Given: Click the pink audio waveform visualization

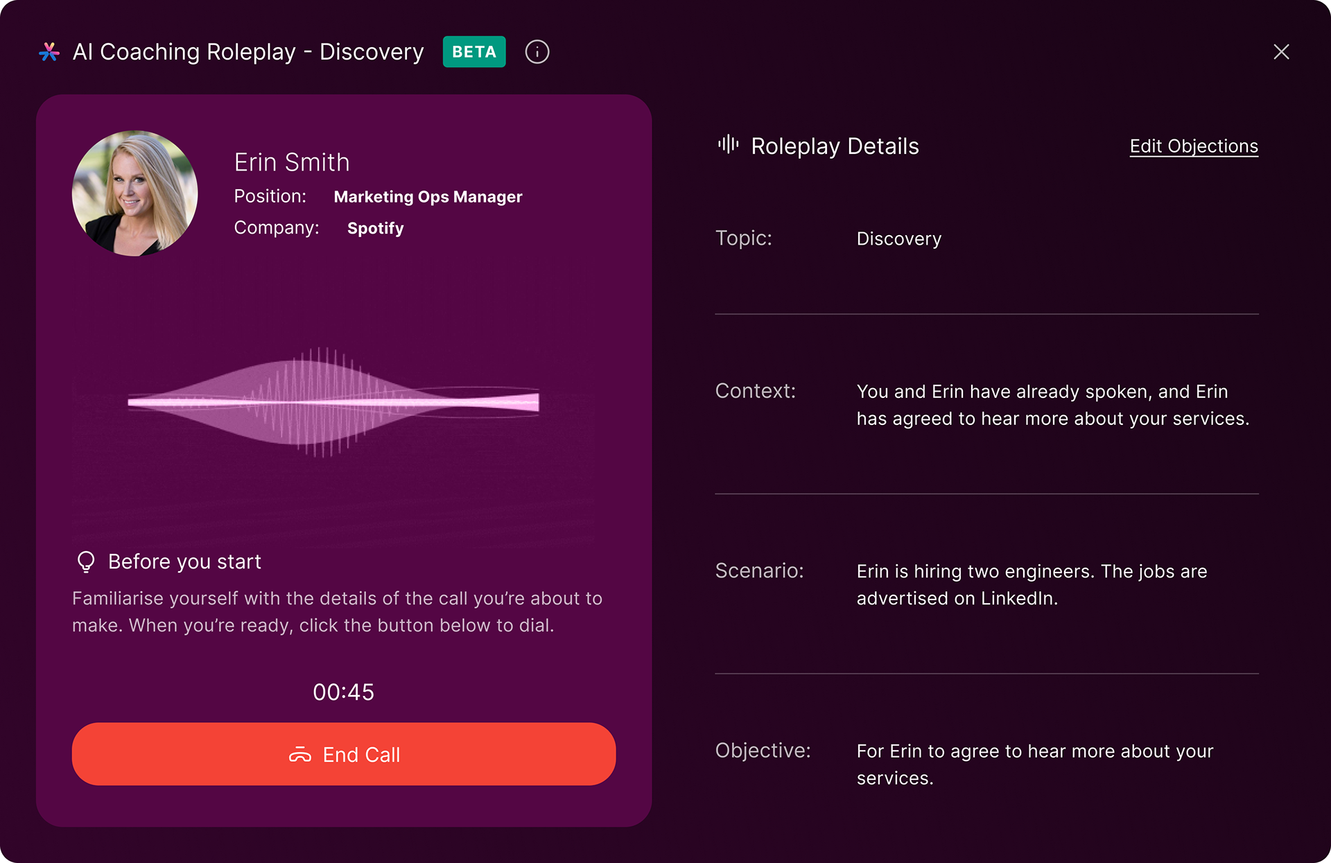Looking at the screenshot, I should (x=333, y=402).
